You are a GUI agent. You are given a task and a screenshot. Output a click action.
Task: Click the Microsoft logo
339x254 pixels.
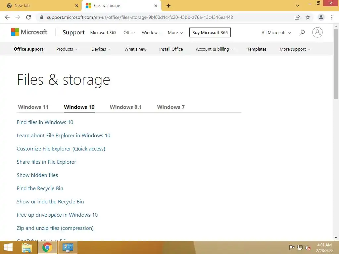point(29,32)
